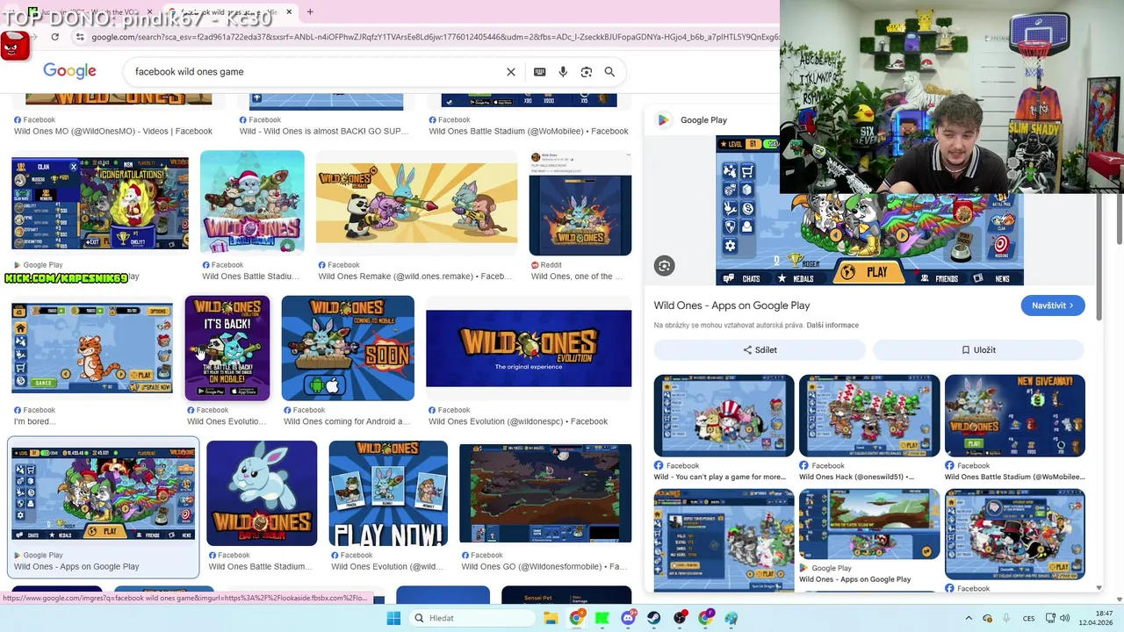Open a new browser tab
1124x632 pixels.
pos(310,11)
